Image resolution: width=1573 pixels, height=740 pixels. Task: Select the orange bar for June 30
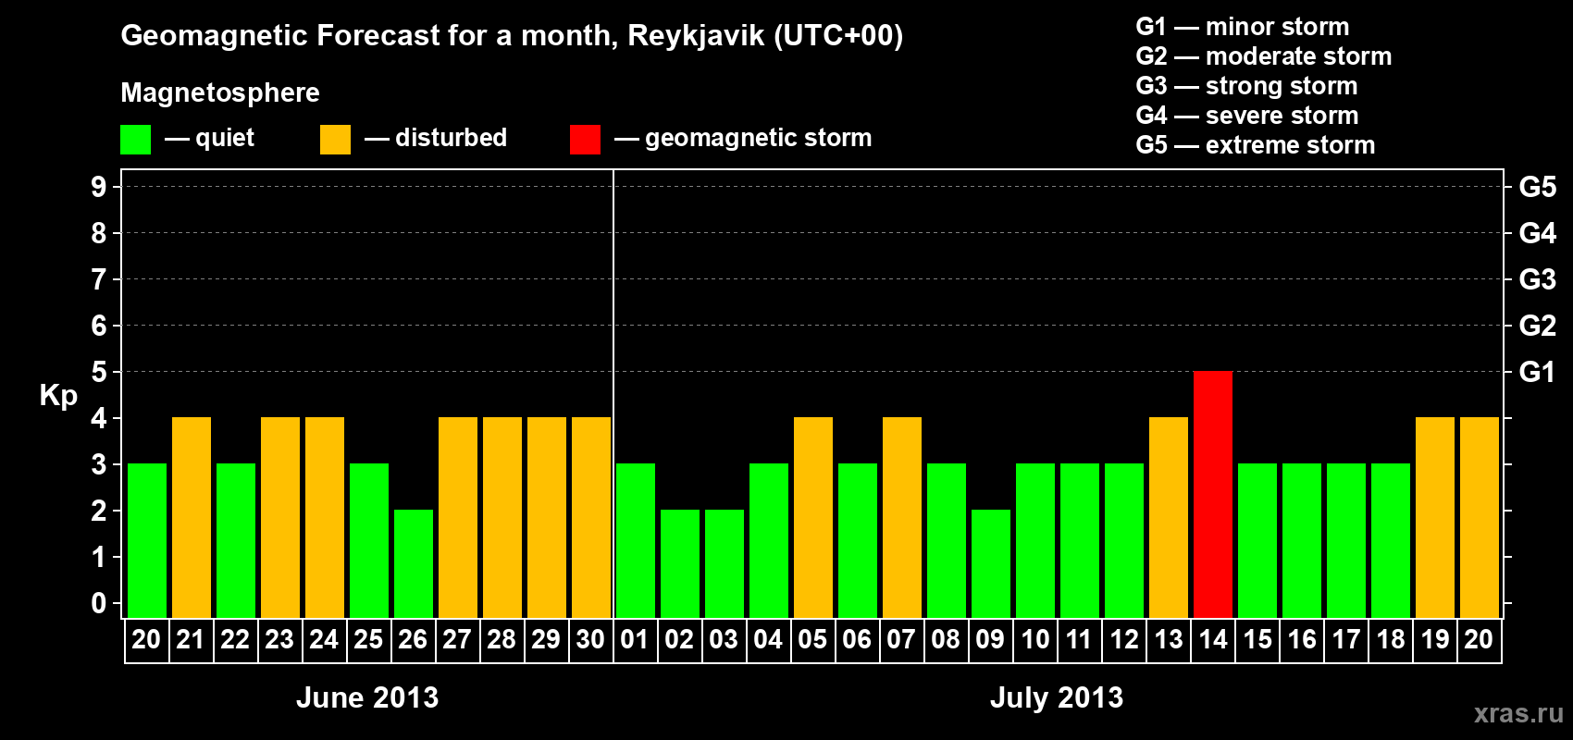[x=591, y=517]
